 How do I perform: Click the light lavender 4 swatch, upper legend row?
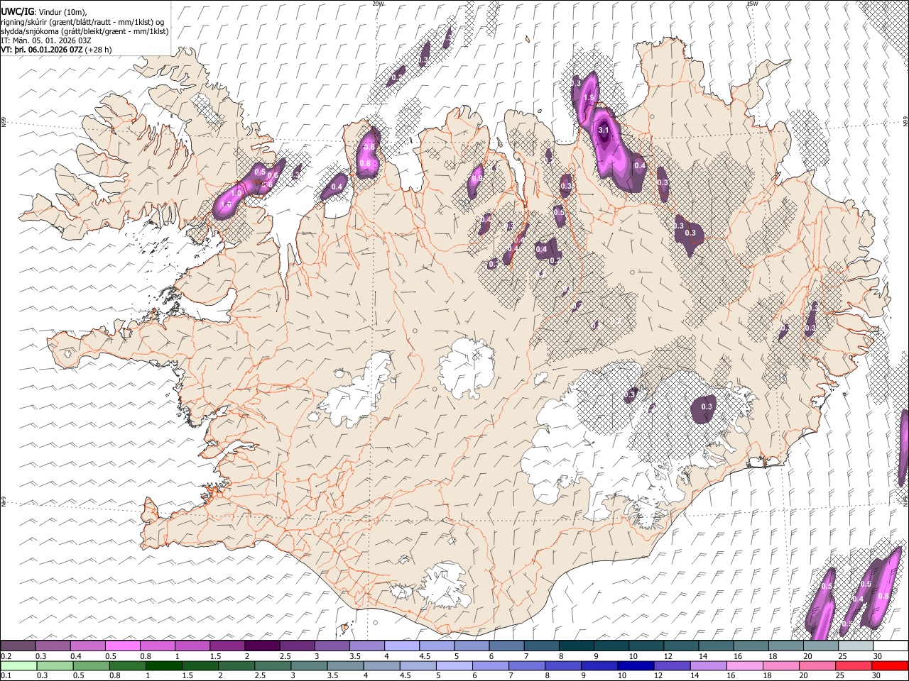(x=402, y=646)
